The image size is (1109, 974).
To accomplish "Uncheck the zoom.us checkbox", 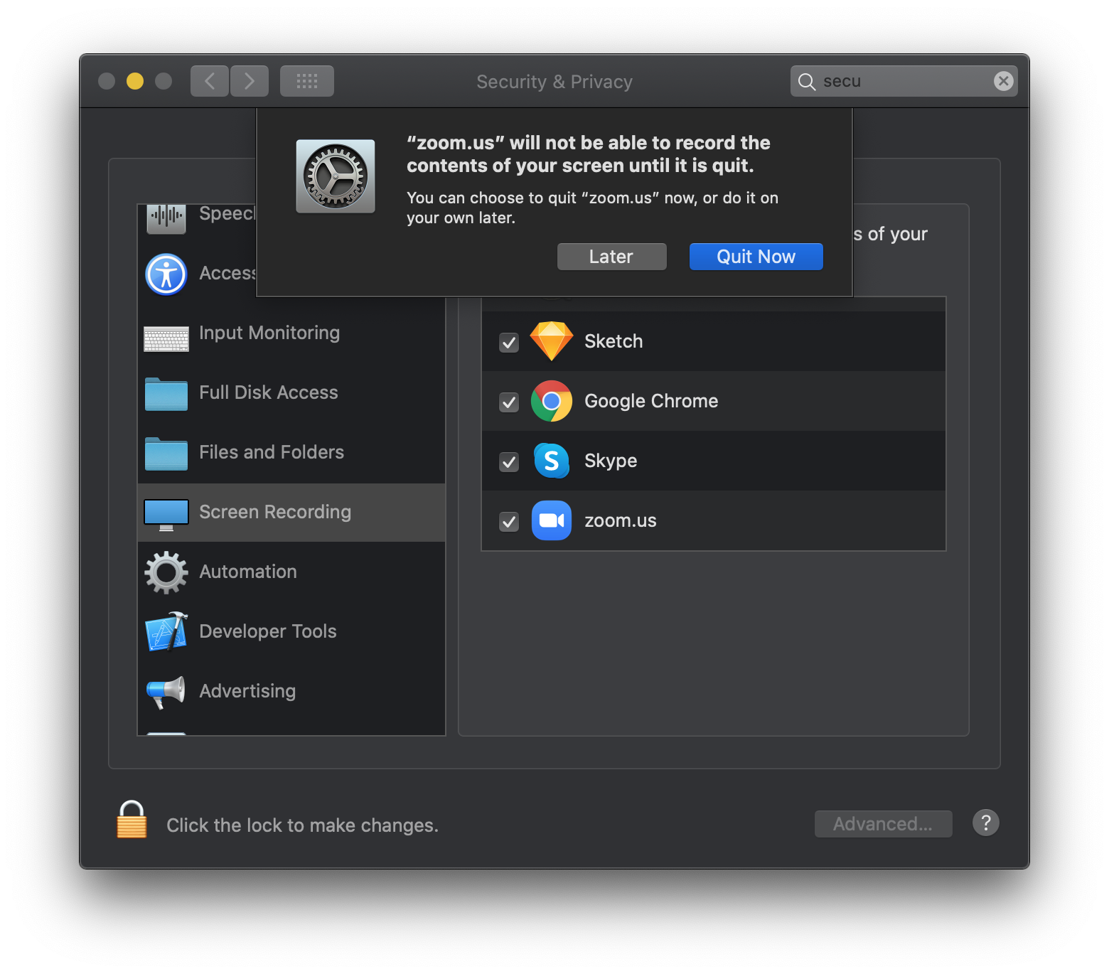I will (509, 522).
